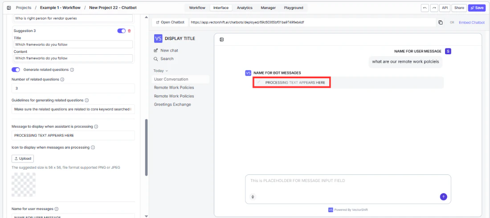Click the undo arrow icon
This screenshot has height=218, width=490.
(x=425, y=8)
